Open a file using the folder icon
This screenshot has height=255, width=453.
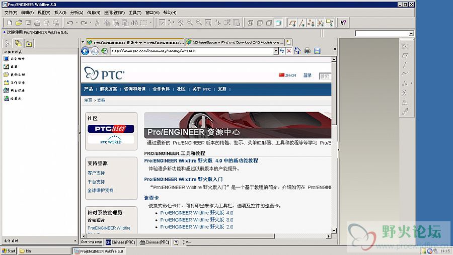click(19, 23)
